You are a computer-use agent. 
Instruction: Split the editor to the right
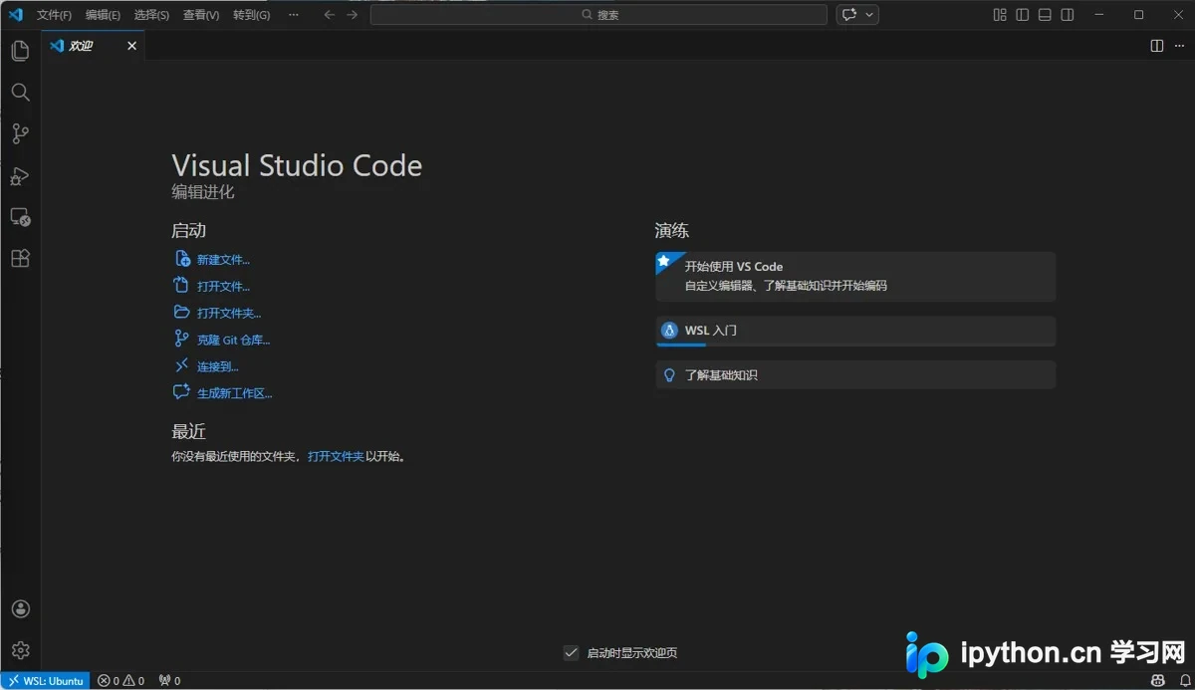click(1156, 46)
